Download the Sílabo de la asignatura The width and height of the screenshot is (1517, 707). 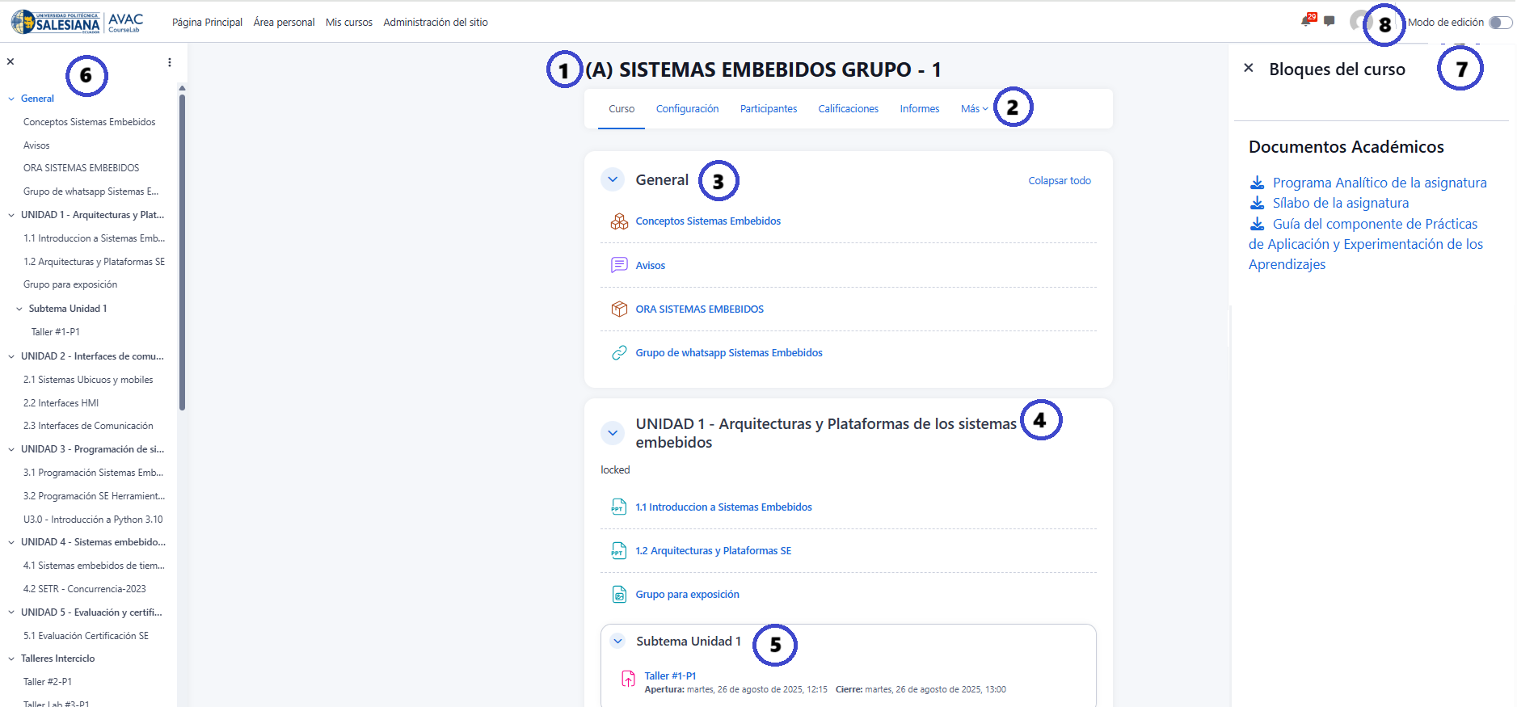click(1340, 204)
